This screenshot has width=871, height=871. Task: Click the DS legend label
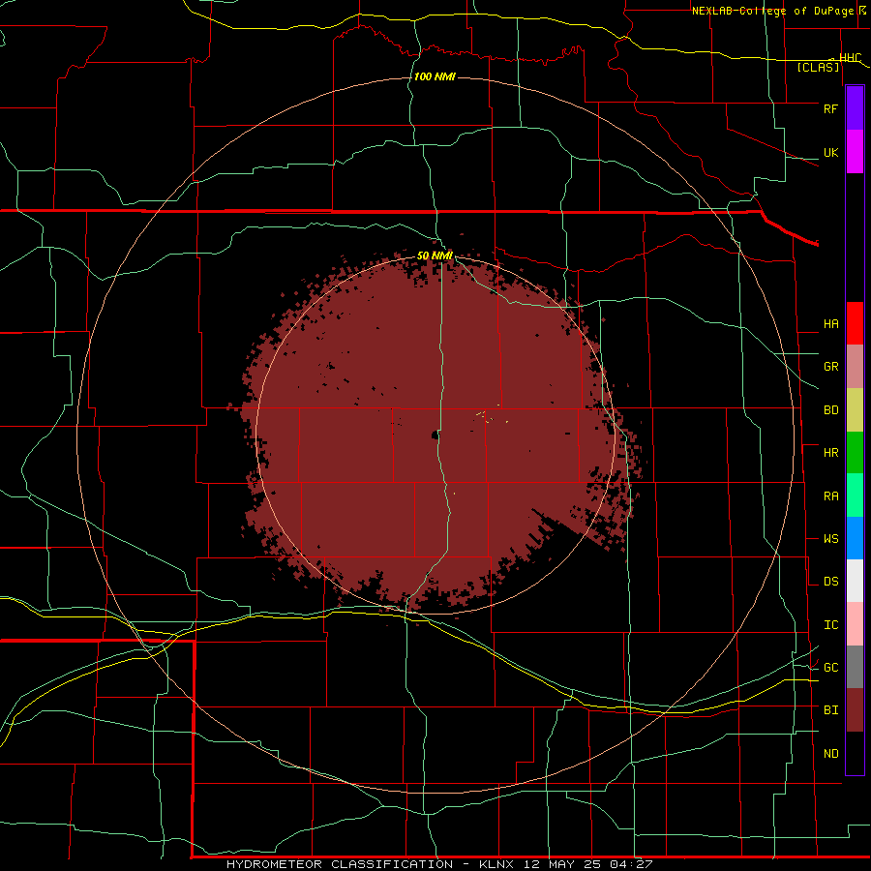830,582
